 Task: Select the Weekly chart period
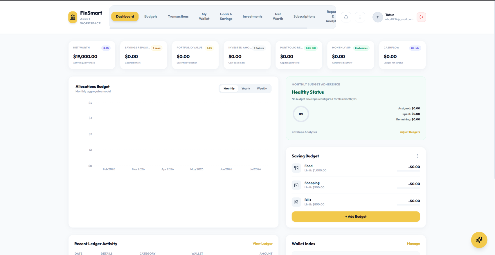262,89
